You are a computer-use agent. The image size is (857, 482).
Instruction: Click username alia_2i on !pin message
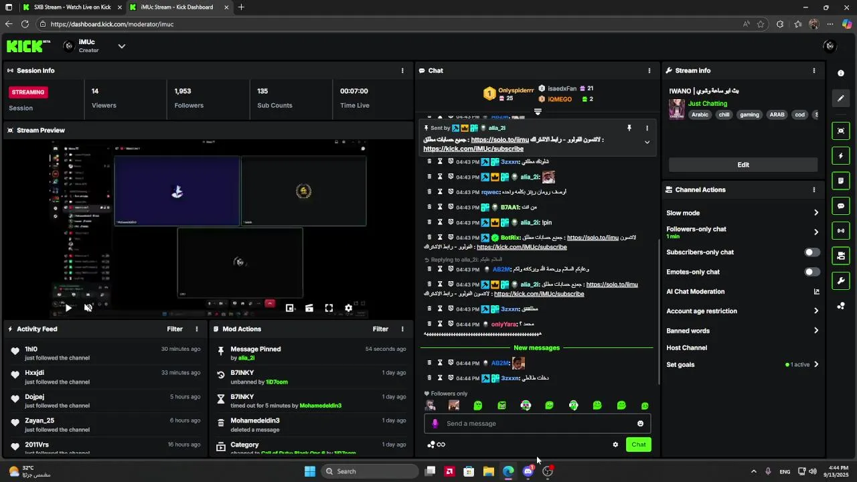coord(530,222)
